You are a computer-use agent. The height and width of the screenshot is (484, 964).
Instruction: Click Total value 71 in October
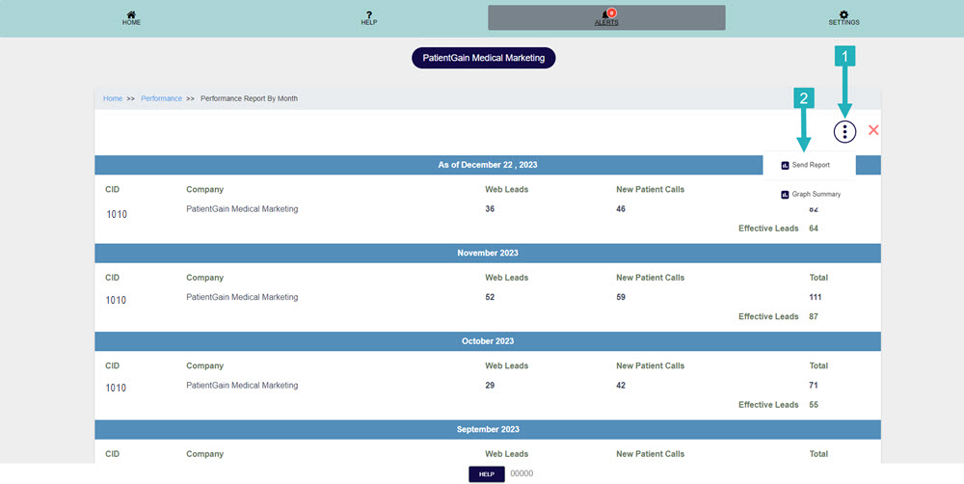point(814,386)
